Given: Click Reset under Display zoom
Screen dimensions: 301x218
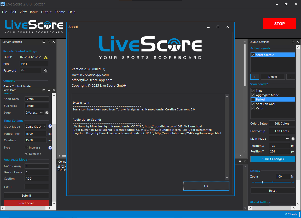Looking at the screenshot, I should [x=273, y=191].
